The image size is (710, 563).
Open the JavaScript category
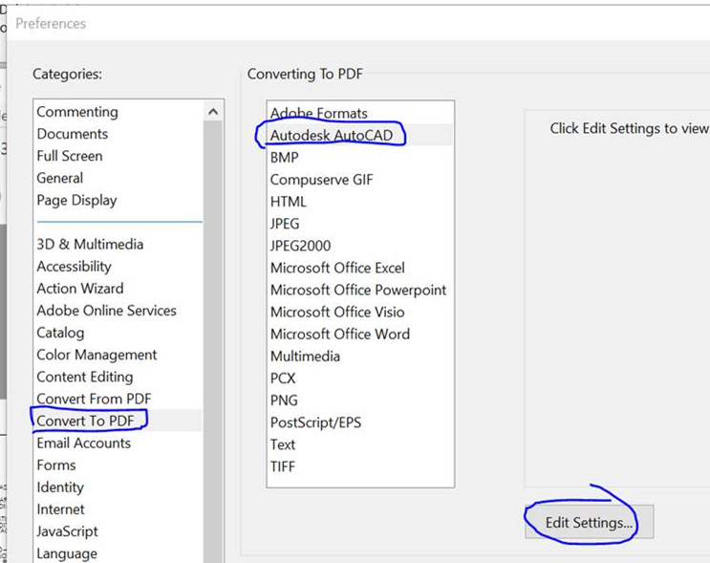[x=67, y=531]
